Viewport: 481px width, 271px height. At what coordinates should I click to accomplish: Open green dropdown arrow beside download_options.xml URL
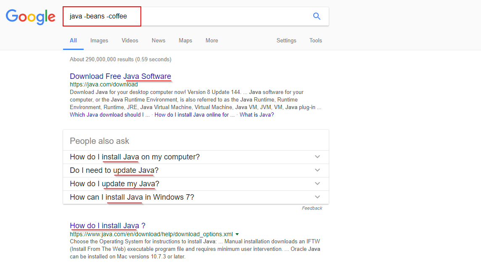[237, 234]
